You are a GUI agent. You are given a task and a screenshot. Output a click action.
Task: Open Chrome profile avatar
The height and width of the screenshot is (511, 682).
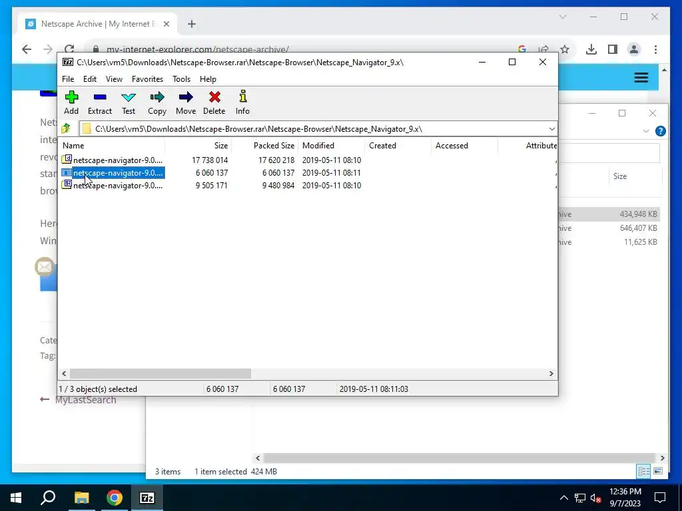click(634, 49)
